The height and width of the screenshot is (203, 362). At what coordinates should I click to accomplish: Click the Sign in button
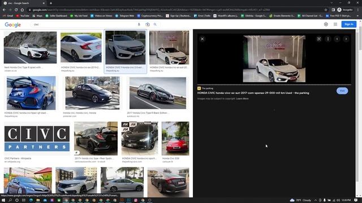tap(348, 24)
